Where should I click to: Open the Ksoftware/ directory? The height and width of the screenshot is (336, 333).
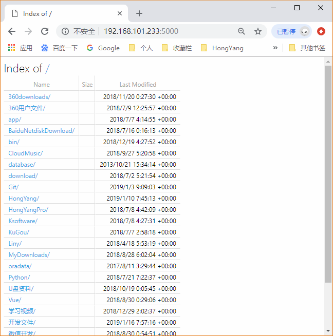pos(23,221)
